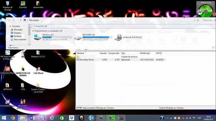This screenshot has height=121, width=216.
Task: Go up one level with the up arrow
Action: coord(21,20)
